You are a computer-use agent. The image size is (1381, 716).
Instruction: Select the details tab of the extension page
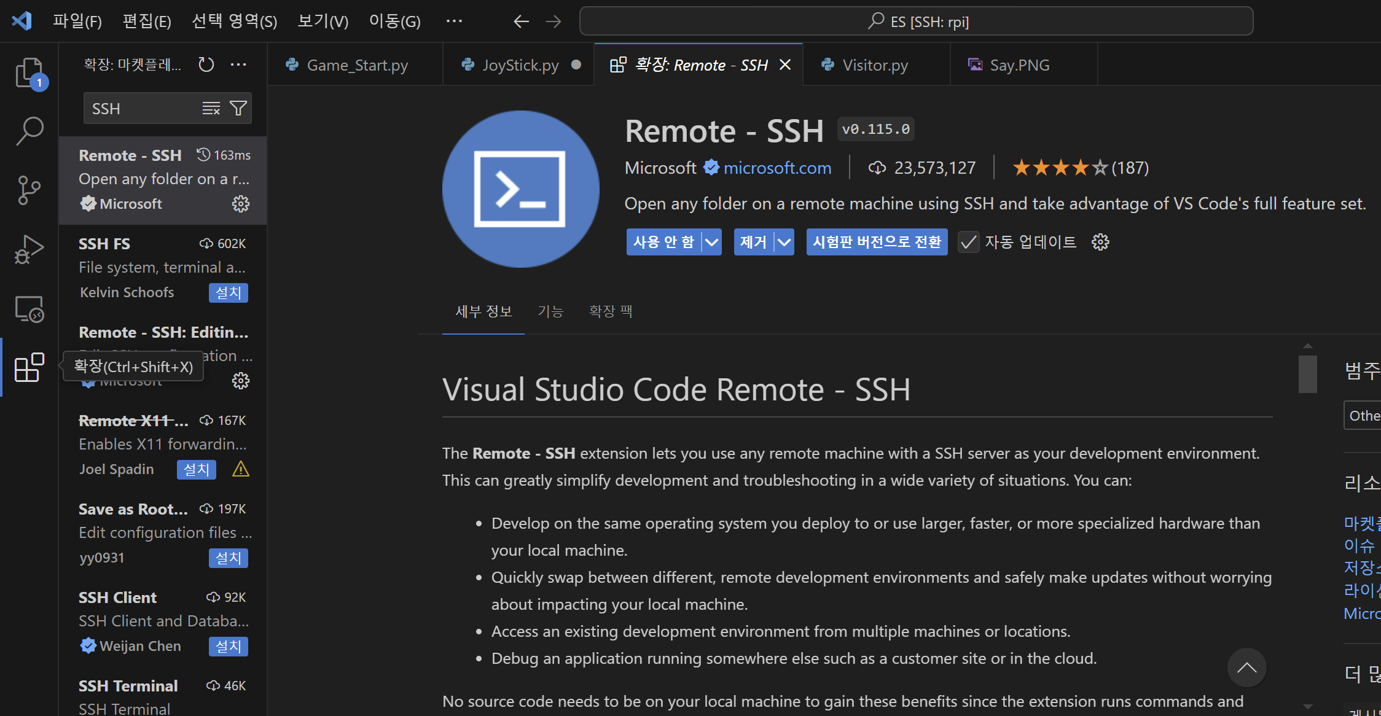(483, 311)
